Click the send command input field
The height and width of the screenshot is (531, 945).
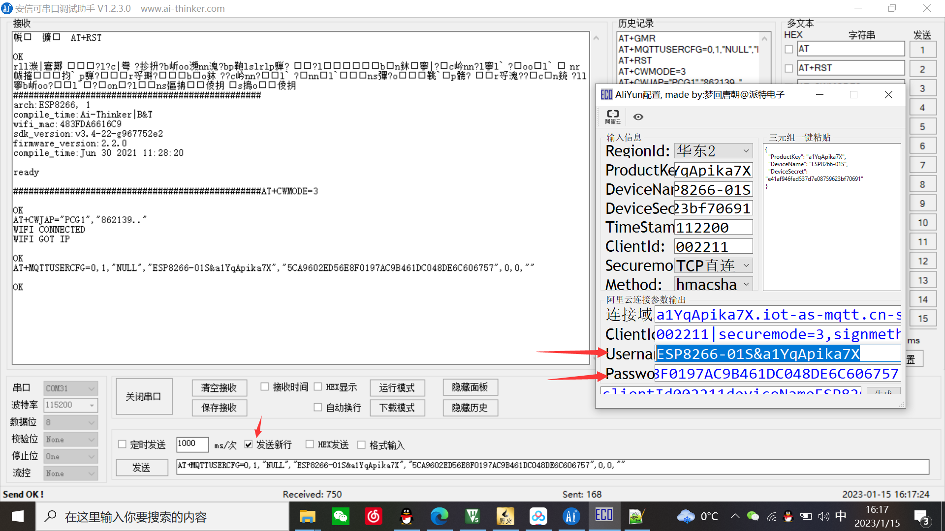click(x=552, y=466)
